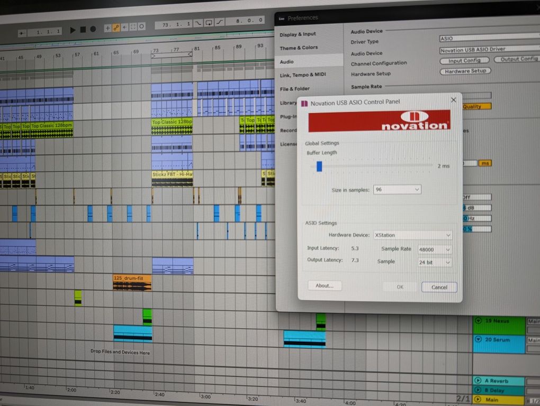Move the Buffer Length slider handle

(319, 166)
